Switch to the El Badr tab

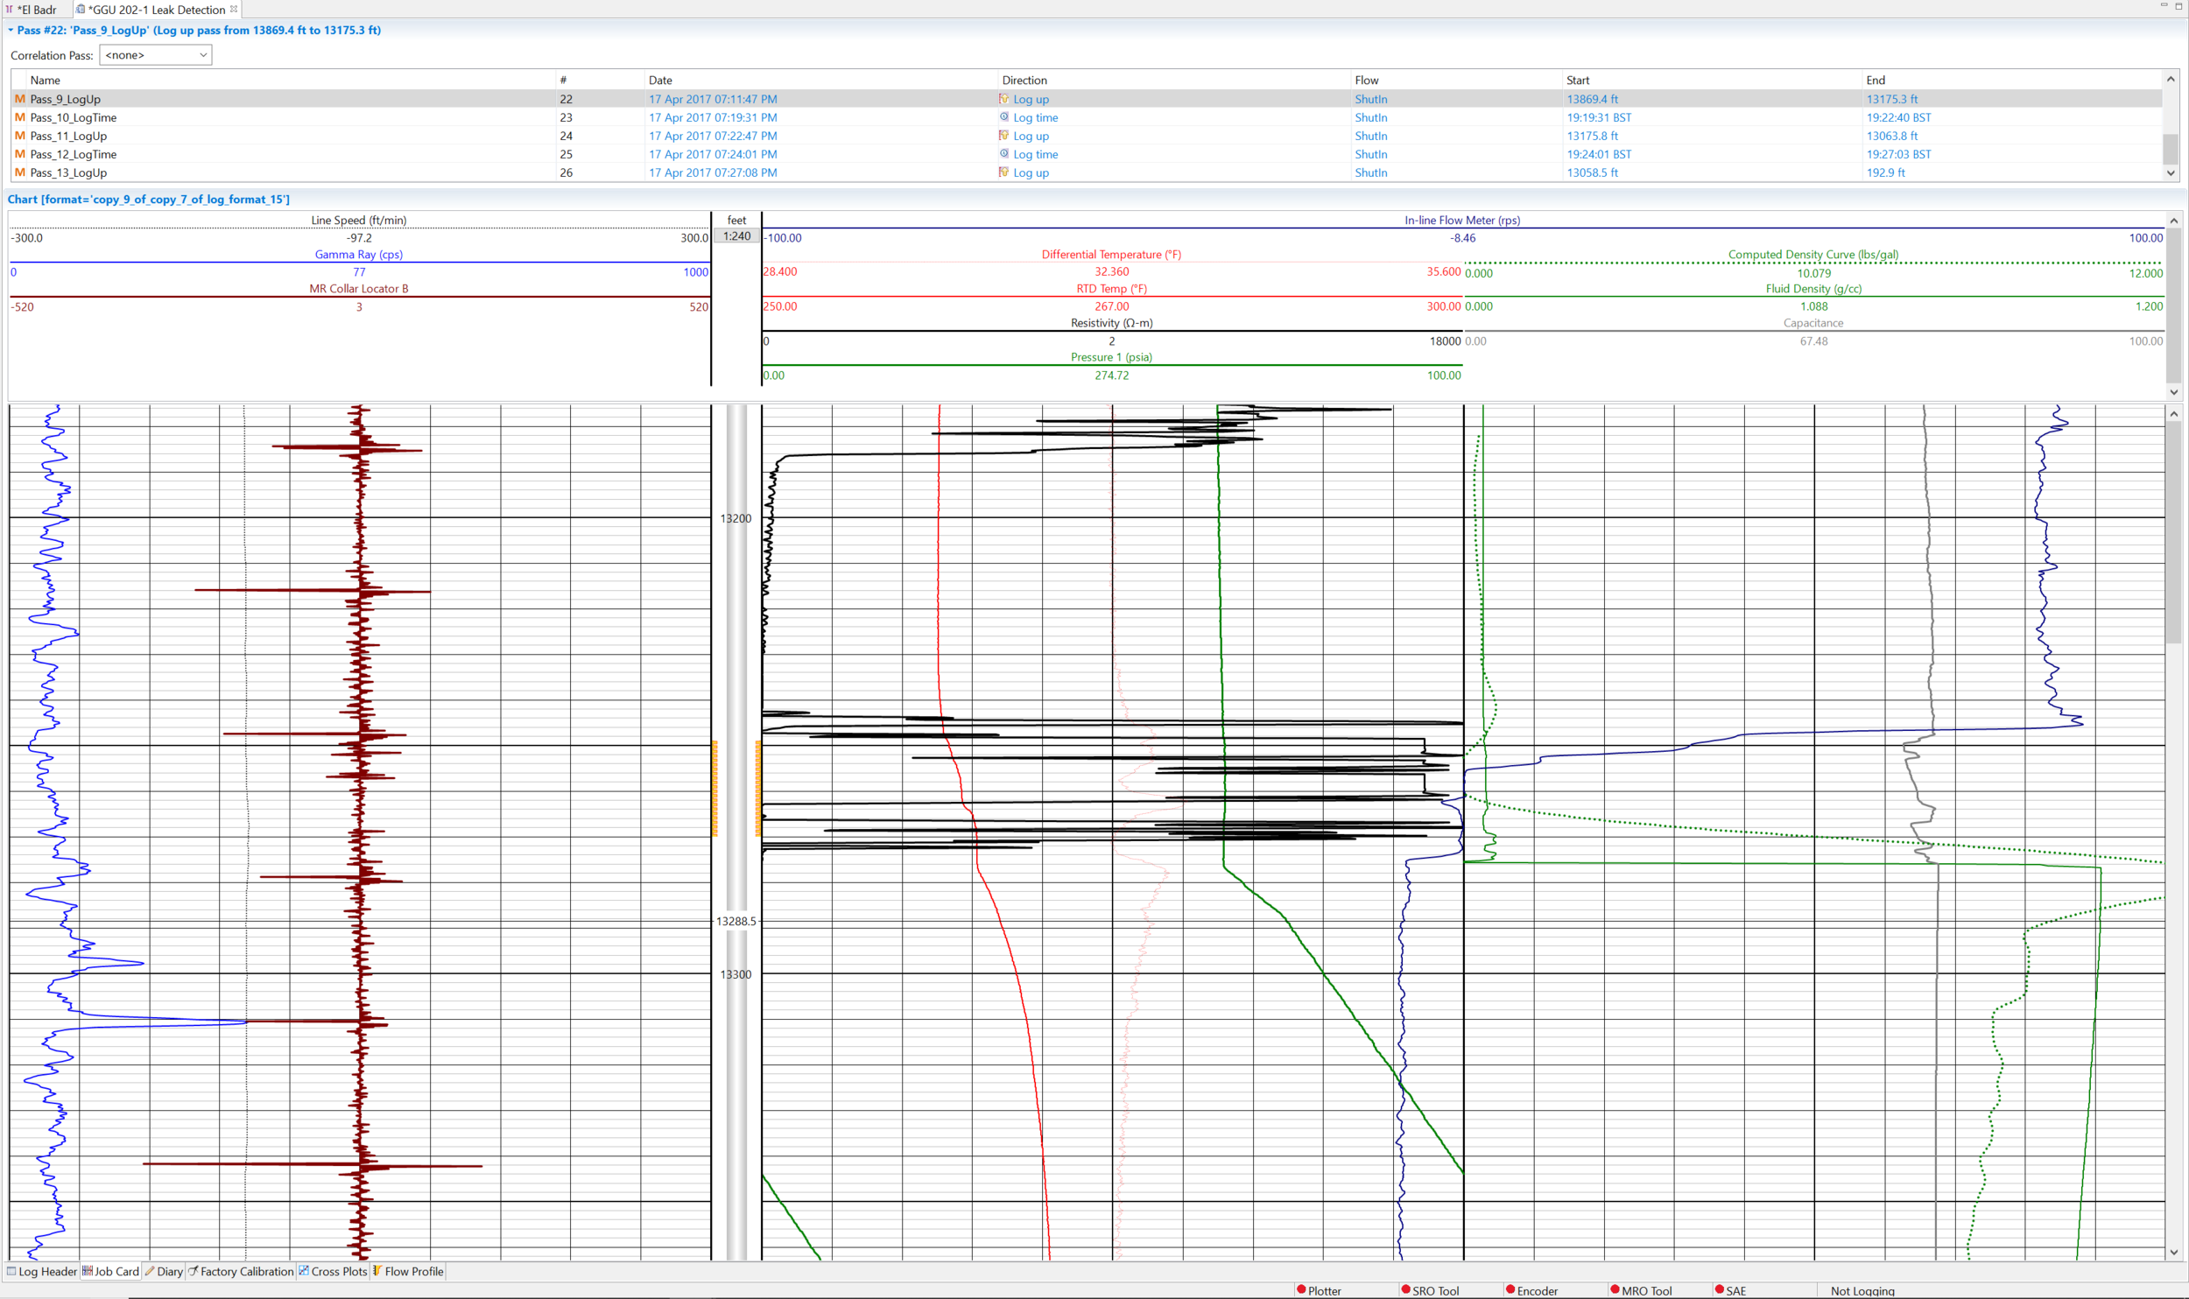35,10
